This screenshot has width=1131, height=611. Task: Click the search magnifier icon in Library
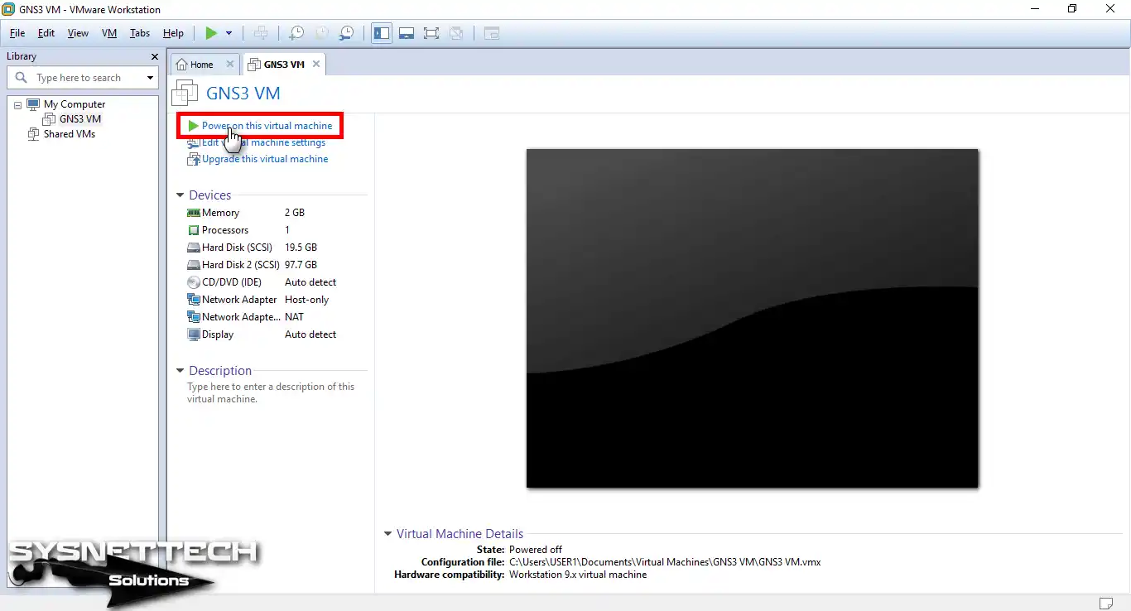(x=22, y=77)
